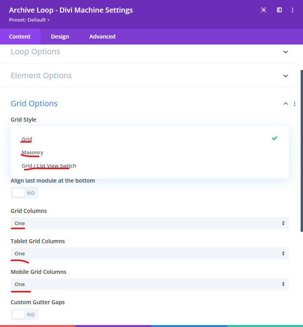
Task: Expand the Loop Options section
Action: 286,52
